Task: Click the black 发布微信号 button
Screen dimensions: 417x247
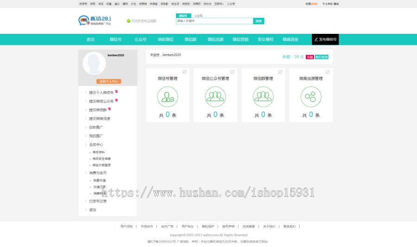Action: pyautogui.click(x=325, y=39)
